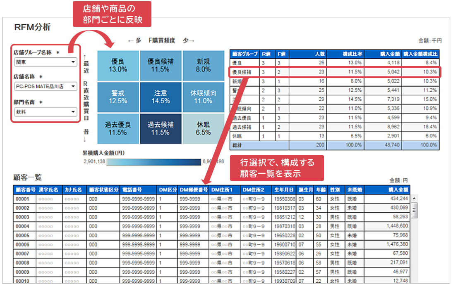
Task: Click the 生年月日 column header in customer list
Action: coord(284,190)
